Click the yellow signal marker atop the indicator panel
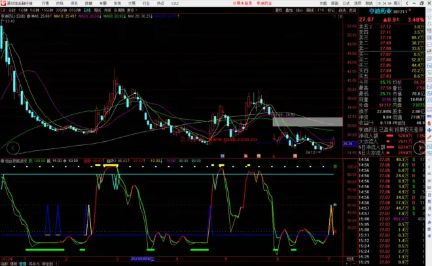Image resolution: width=432 pixels, height=266 pixels. click(110, 166)
